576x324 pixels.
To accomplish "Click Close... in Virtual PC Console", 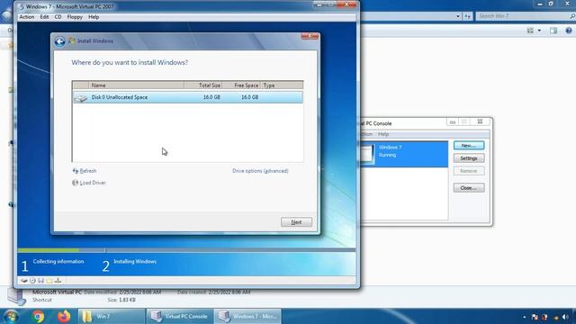I will [x=469, y=188].
